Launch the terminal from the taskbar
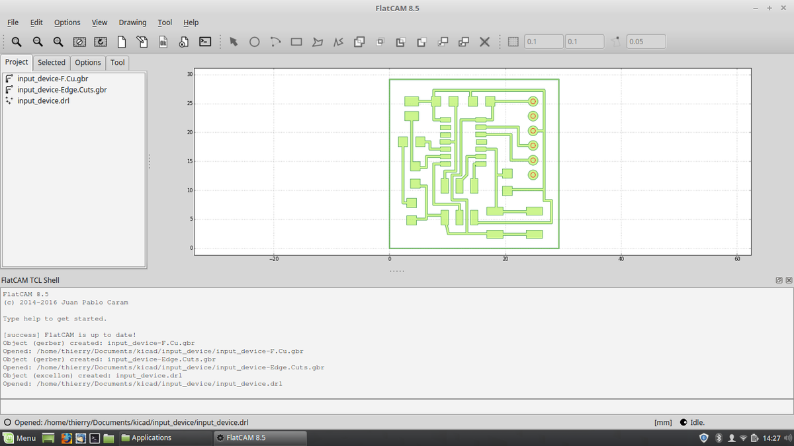Viewport: 794px width, 446px height. click(x=95, y=438)
